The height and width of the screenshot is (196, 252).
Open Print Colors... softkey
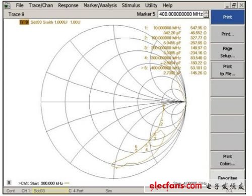tap(228, 160)
